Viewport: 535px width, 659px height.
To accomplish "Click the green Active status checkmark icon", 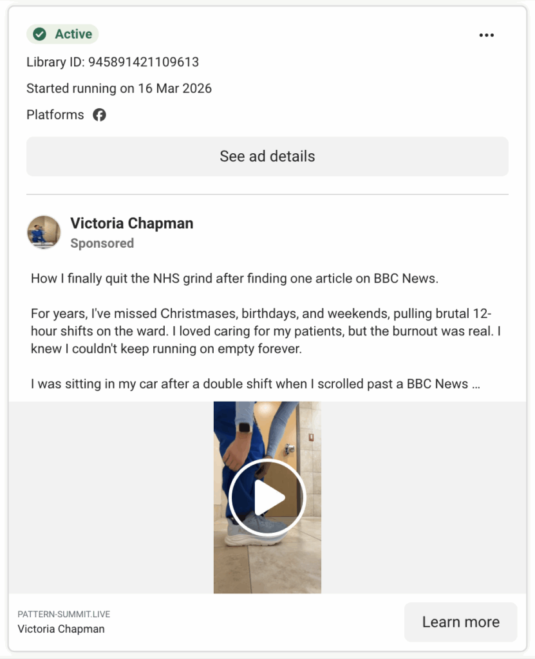I will click(40, 35).
